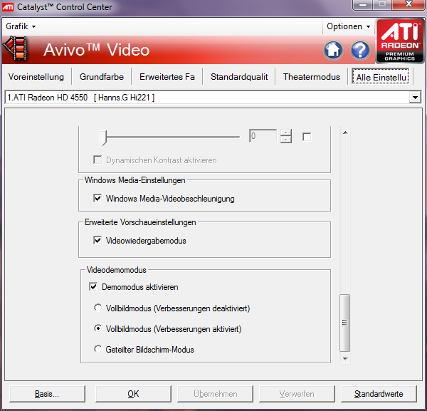
Task: Toggle Dynamischen Kontrast aktivieren checkbox
Action: 97,160
